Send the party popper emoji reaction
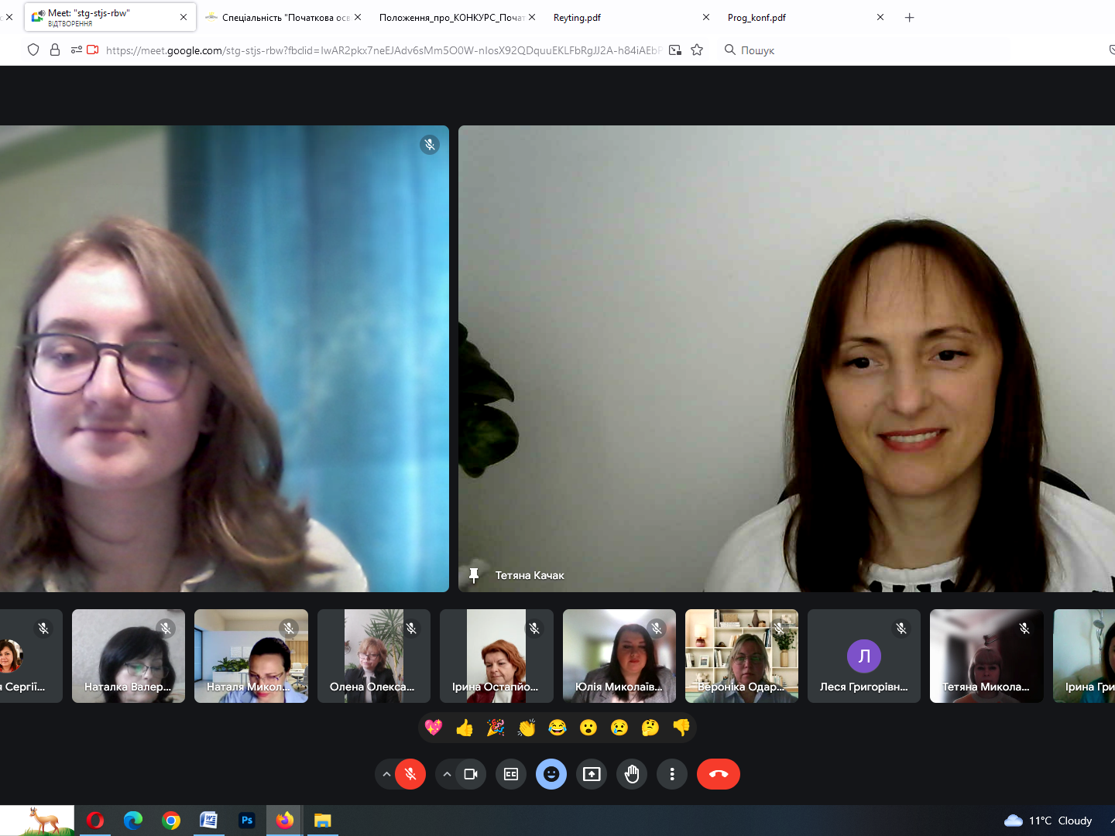 (x=496, y=728)
